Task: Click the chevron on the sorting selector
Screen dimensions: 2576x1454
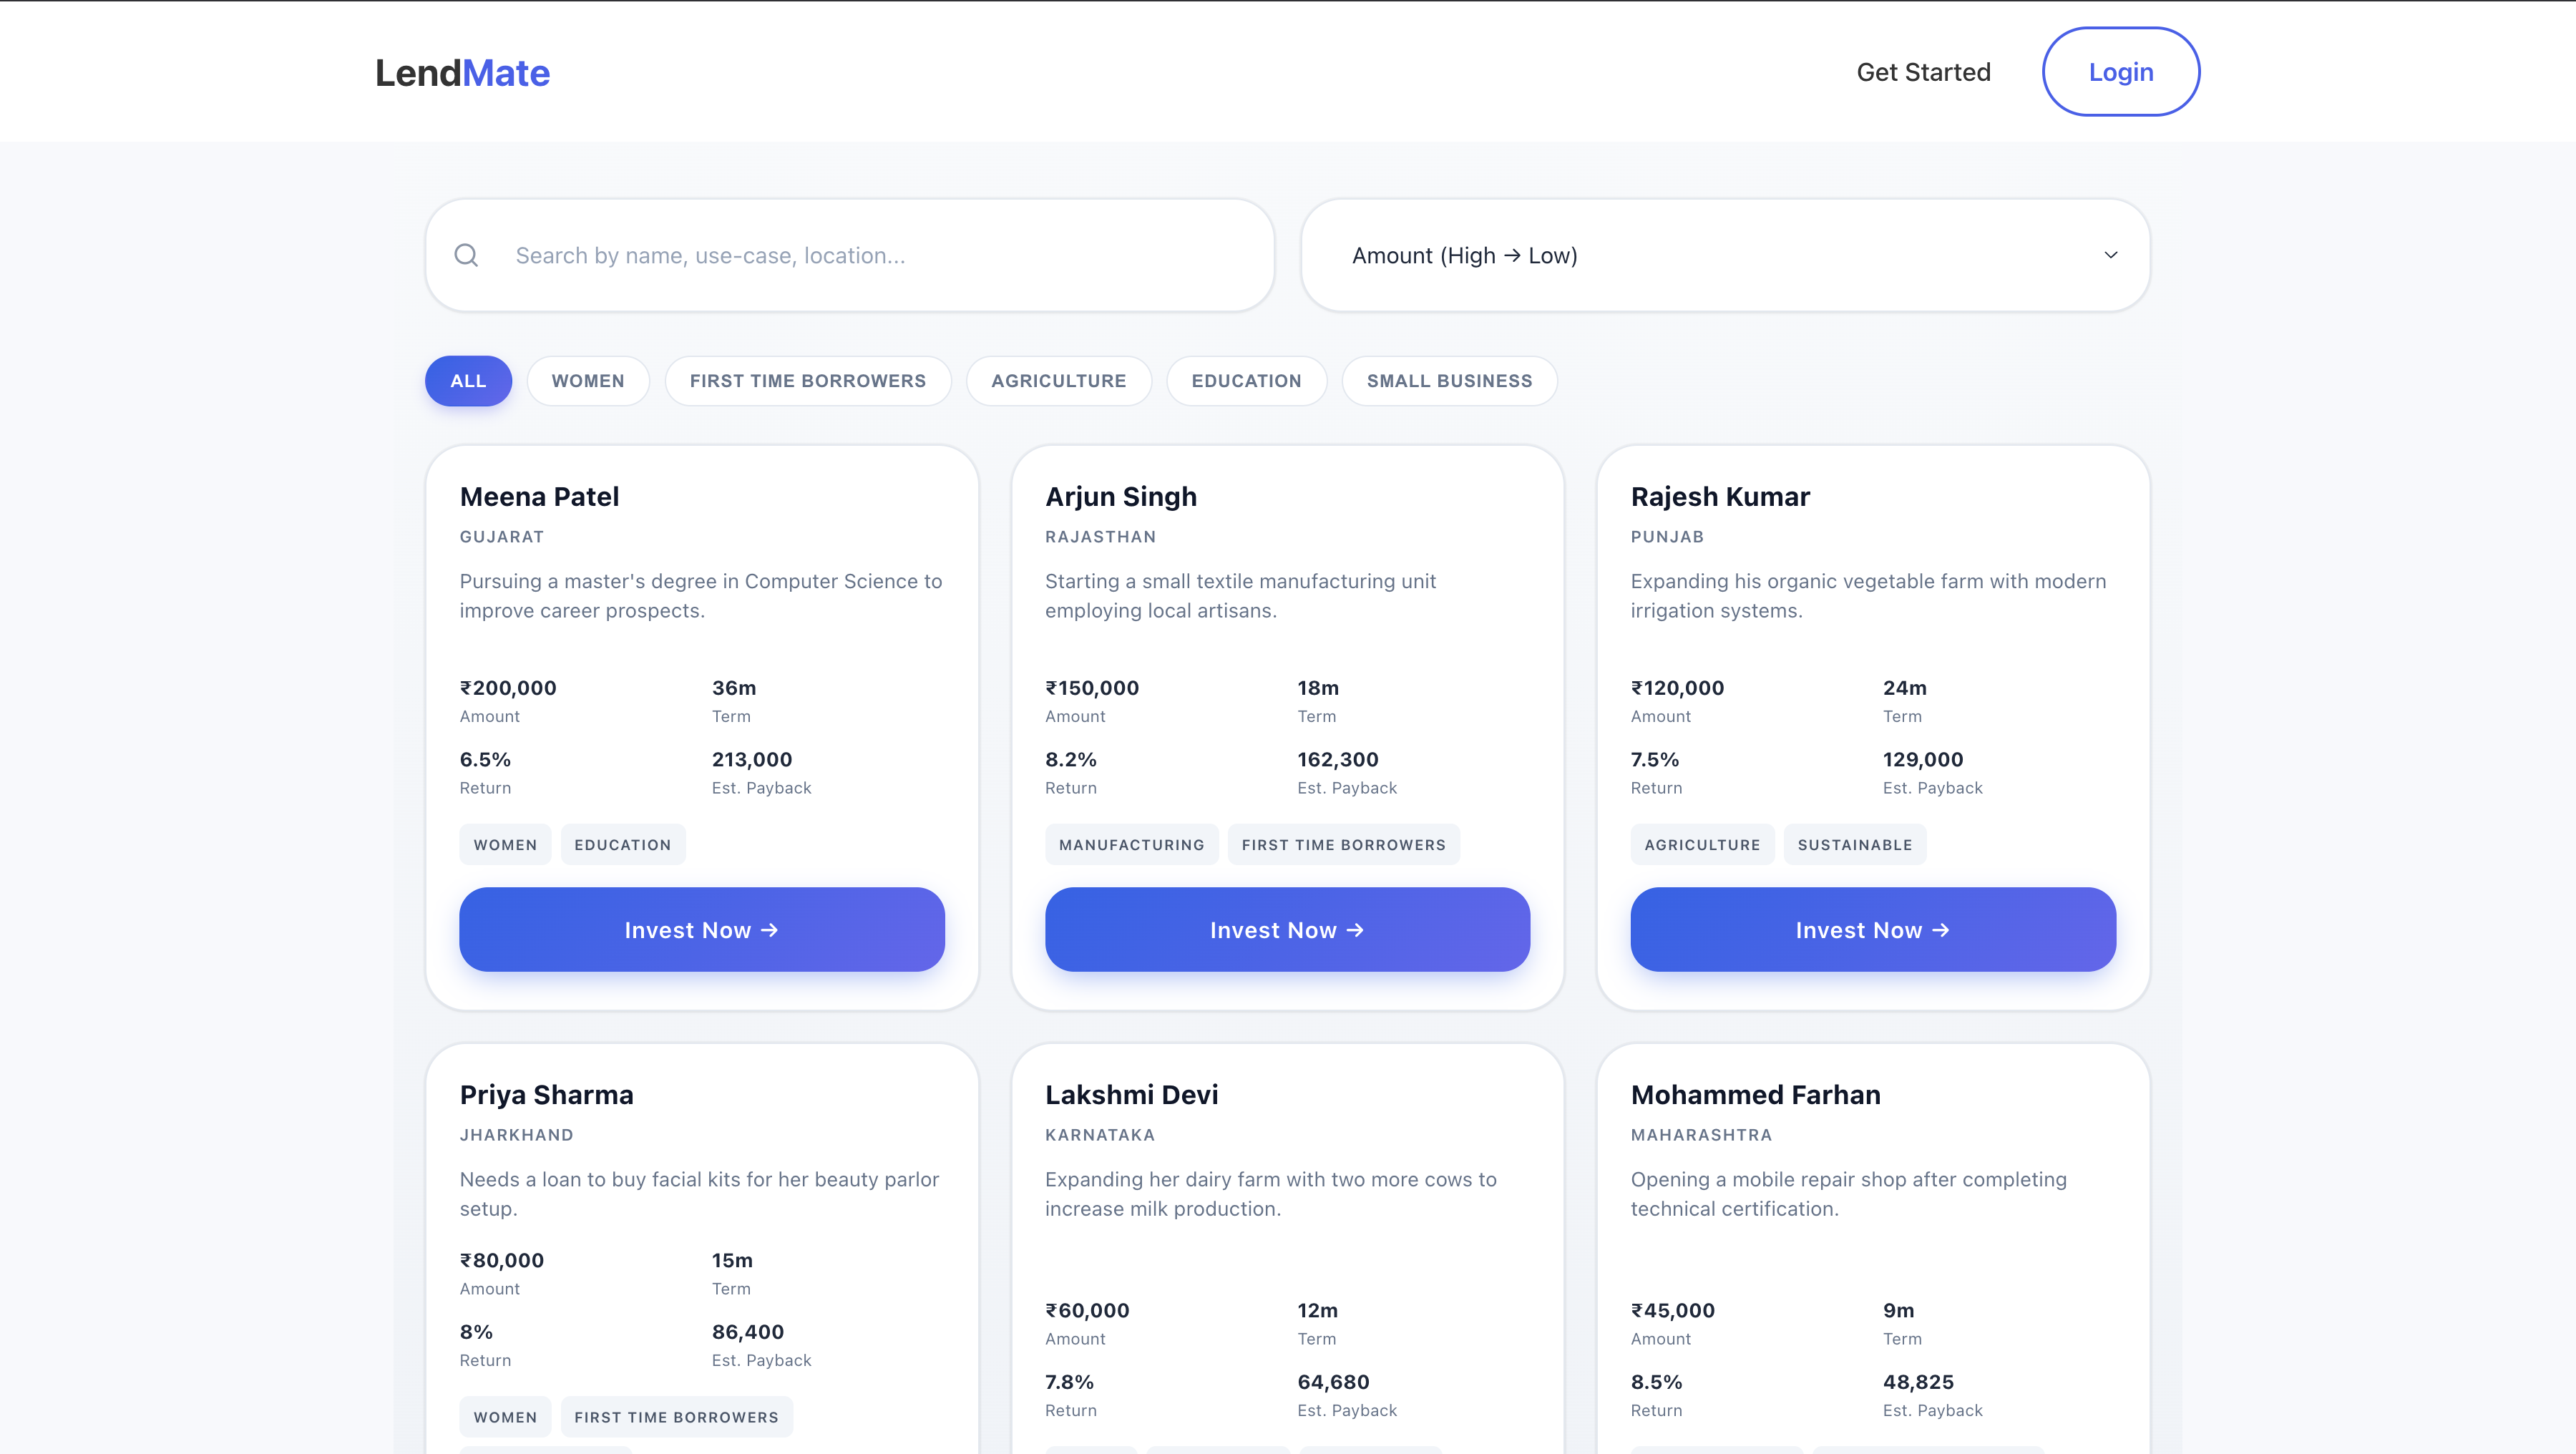Action: coord(2110,255)
